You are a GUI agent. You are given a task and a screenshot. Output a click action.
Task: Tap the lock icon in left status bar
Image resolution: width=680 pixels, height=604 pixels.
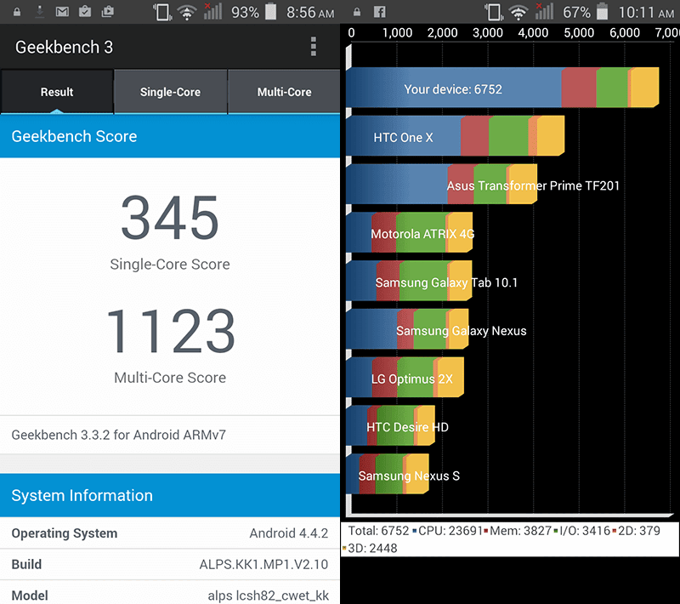(16, 12)
